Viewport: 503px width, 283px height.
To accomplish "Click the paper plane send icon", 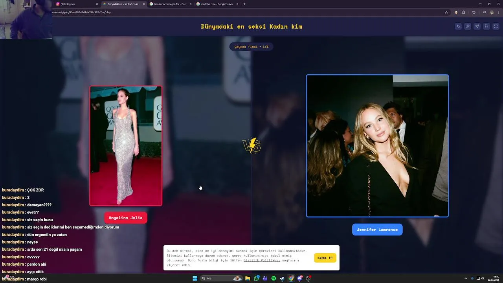I will point(477,26).
